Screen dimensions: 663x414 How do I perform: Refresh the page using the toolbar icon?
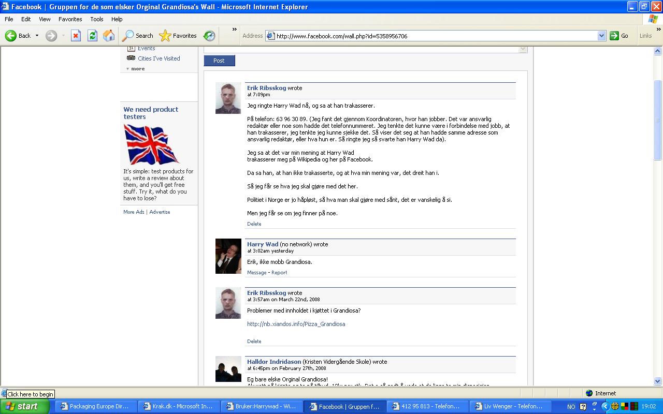click(x=92, y=36)
